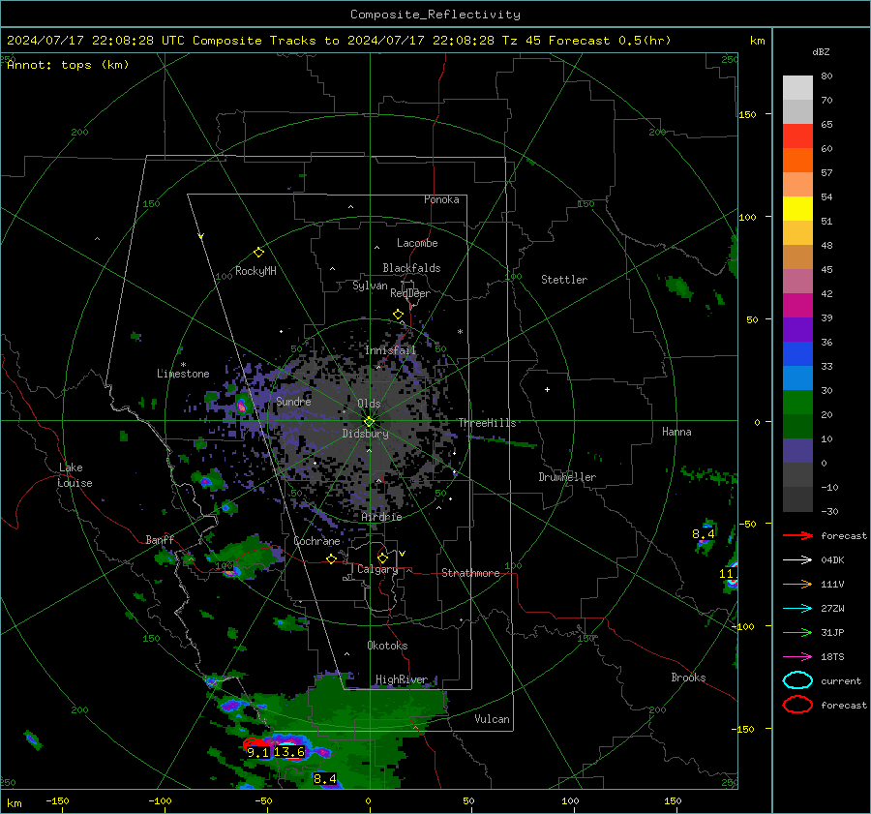This screenshot has width=871, height=814.
Task: Click the dBZ legend heading
Action: 821,51
